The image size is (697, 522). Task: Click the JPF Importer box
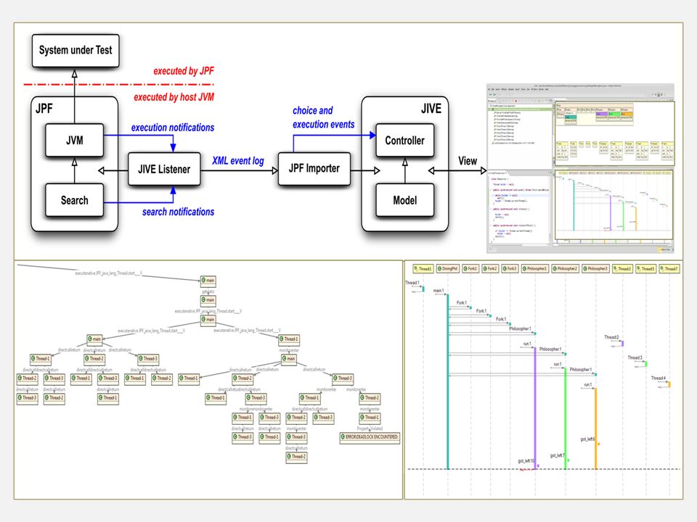pos(314,169)
